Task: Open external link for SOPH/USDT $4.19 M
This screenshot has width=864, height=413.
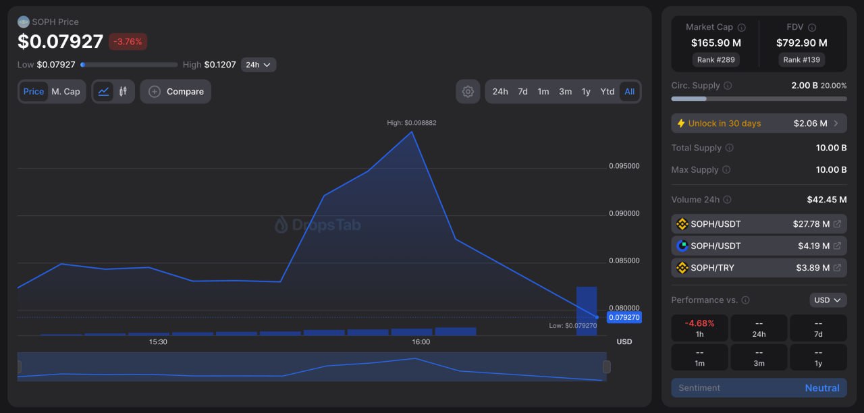Action: click(x=838, y=246)
